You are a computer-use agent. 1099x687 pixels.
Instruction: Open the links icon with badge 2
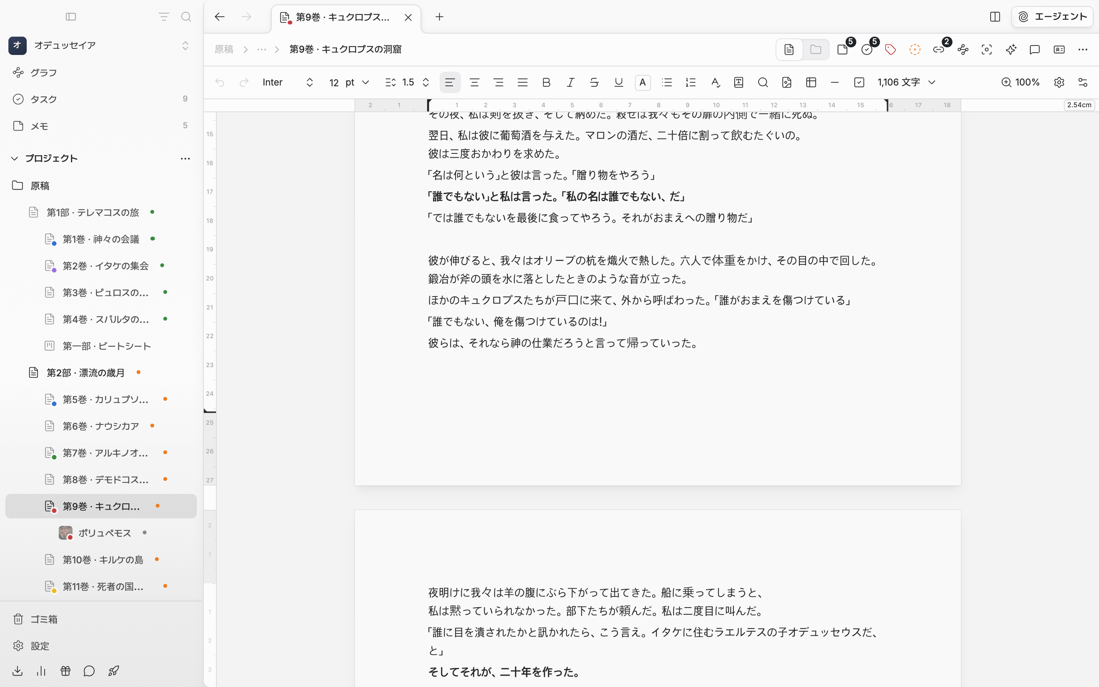point(939,50)
